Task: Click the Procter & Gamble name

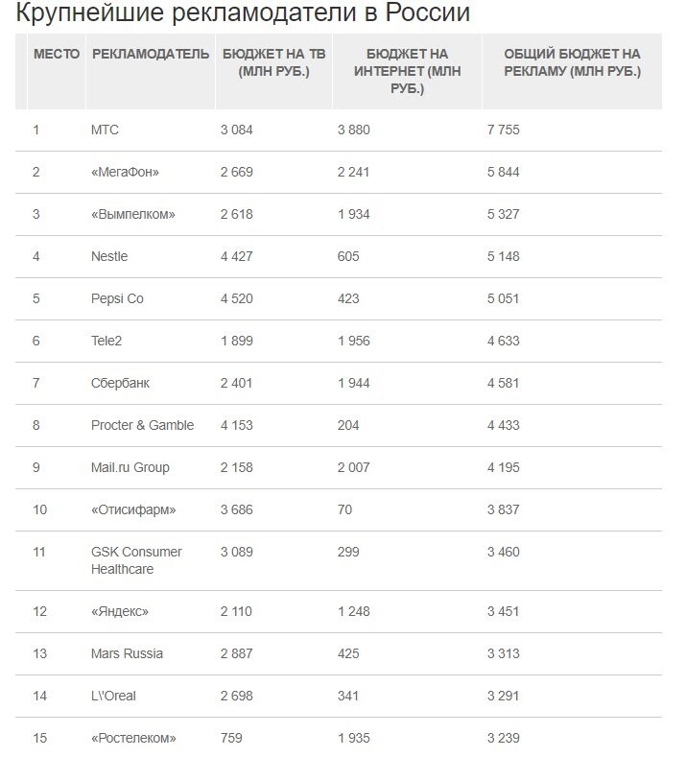Action: 142,425
